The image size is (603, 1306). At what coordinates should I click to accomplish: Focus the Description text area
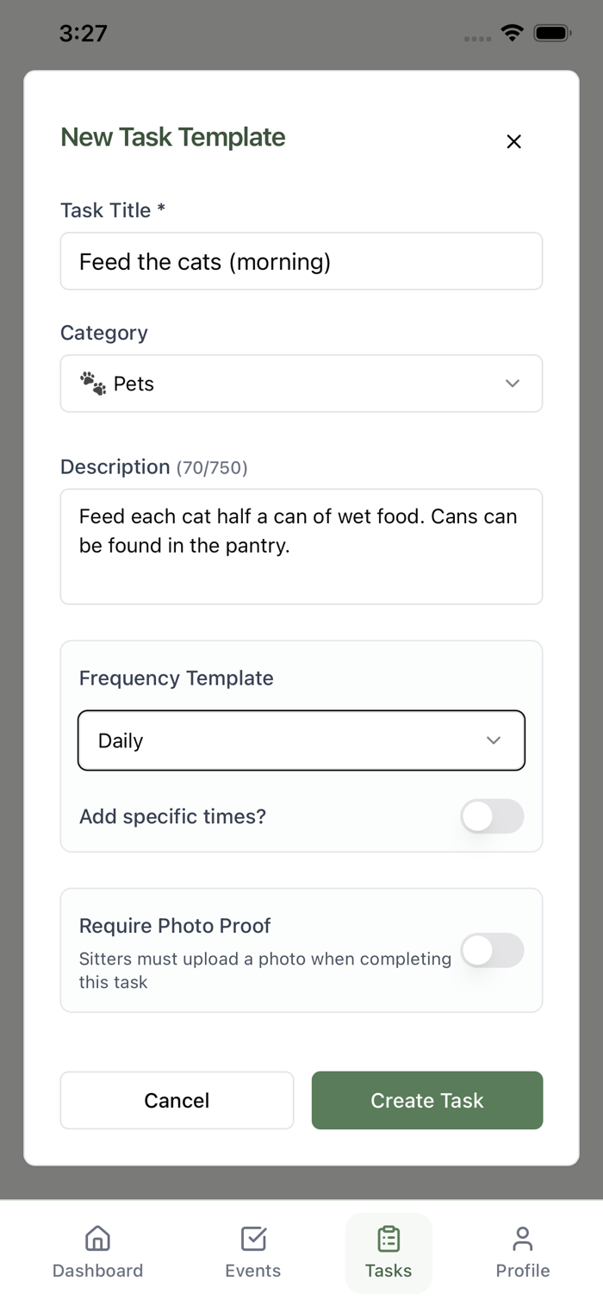(301, 547)
